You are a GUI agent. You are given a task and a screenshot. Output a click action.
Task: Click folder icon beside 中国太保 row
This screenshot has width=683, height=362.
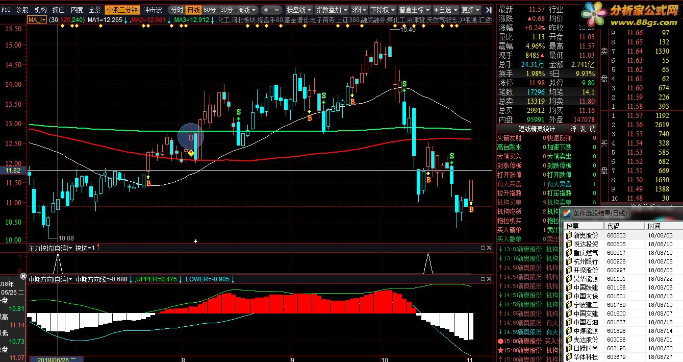[569, 296]
